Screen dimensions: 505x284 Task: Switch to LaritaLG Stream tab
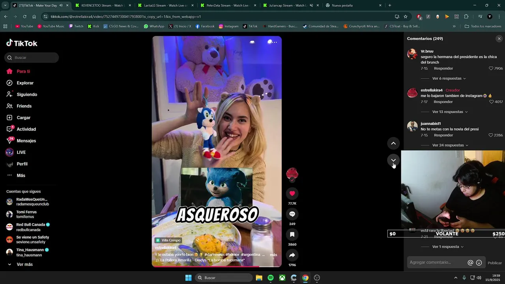click(166, 6)
